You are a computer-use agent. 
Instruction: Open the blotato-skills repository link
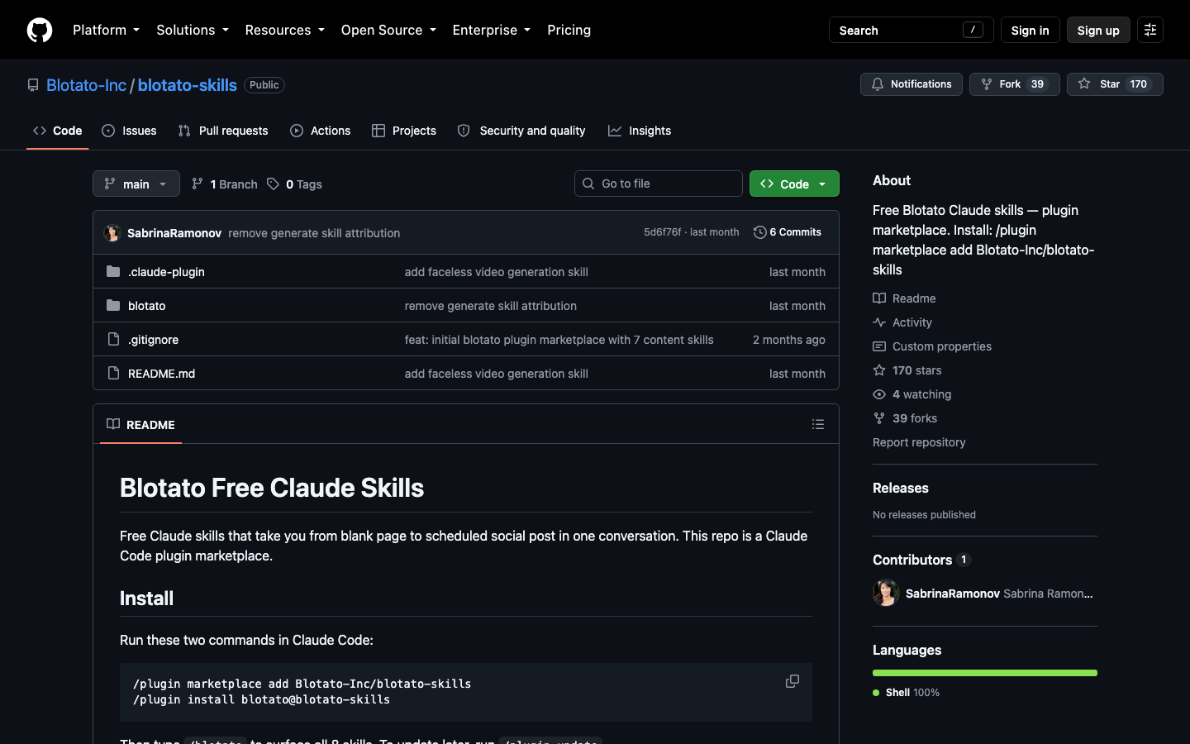(x=187, y=85)
